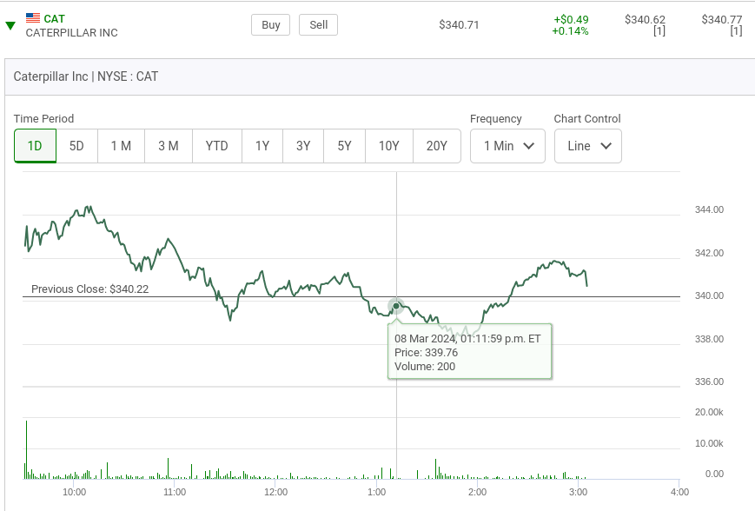This screenshot has height=511, width=755.
Task: Click the 12:00 time axis label
Action: [276, 492]
